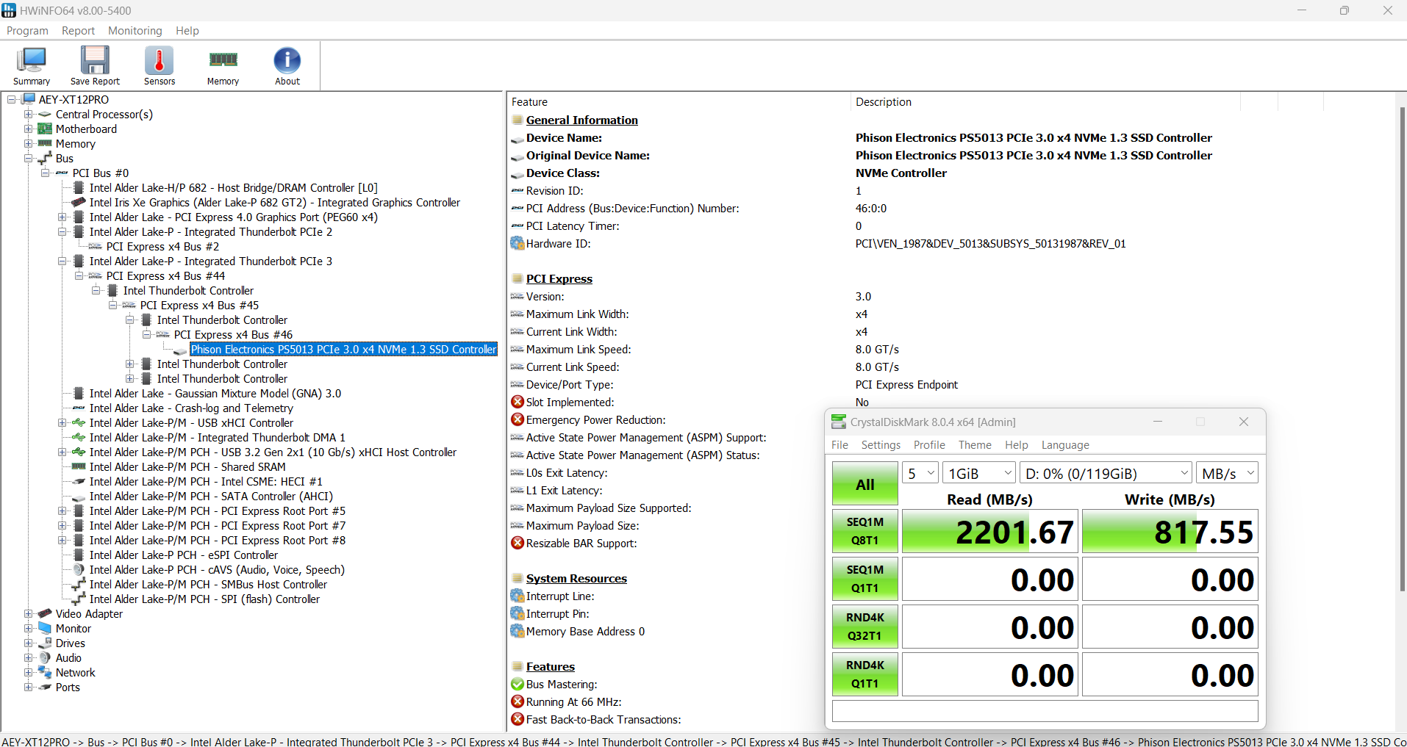Click the Monitor icon in tree

[x=45, y=629]
